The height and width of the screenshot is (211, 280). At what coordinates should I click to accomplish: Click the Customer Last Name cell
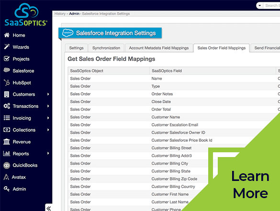pos(170,202)
